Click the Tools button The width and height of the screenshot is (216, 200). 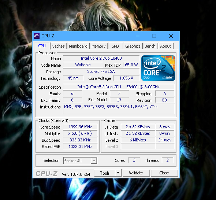click(x=105, y=173)
